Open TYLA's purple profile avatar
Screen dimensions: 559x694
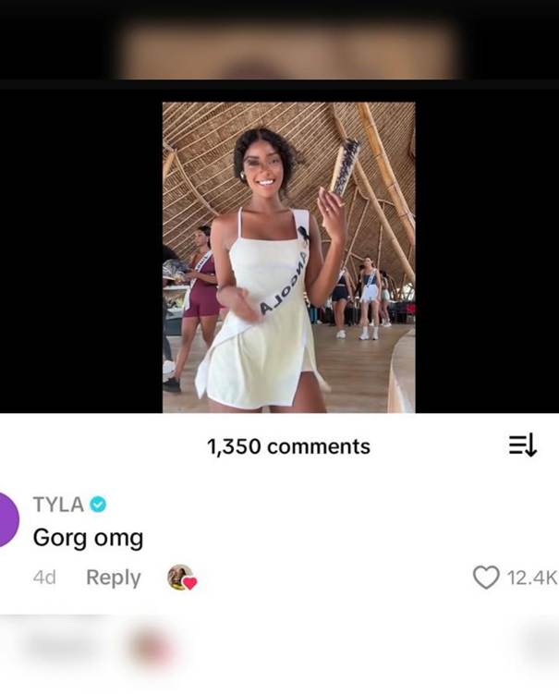(7, 519)
